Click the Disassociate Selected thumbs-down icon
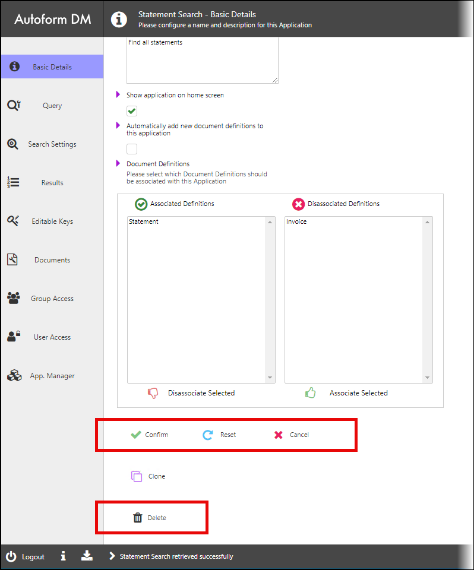 point(153,393)
